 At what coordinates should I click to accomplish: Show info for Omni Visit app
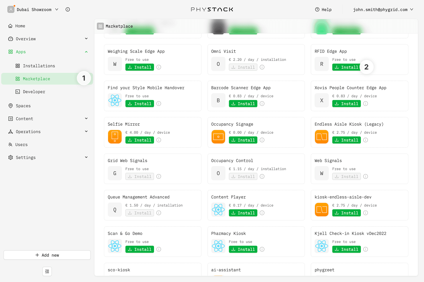pyautogui.click(x=262, y=67)
